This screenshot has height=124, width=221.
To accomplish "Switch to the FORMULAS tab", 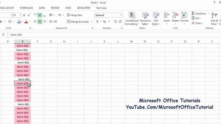I will [27, 8].
